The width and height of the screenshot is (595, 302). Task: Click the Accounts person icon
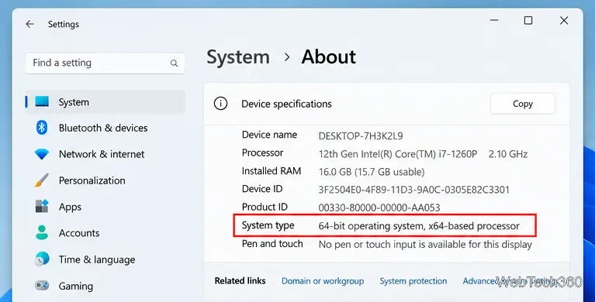[x=42, y=232]
